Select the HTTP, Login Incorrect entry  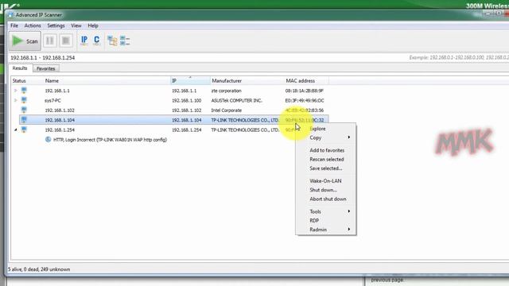coord(110,140)
